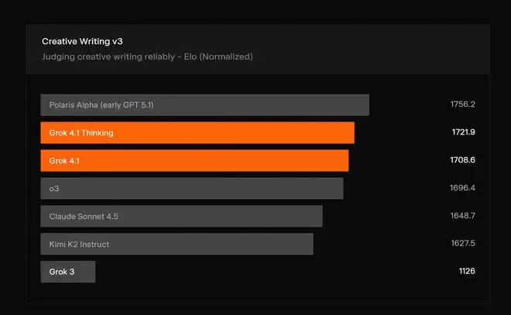Image resolution: width=511 pixels, height=315 pixels.
Task: Select the 1648.7 Elo score value
Action: point(462,216)
